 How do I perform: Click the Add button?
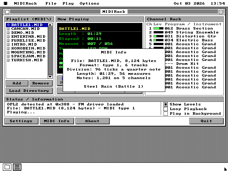[17, 83]
